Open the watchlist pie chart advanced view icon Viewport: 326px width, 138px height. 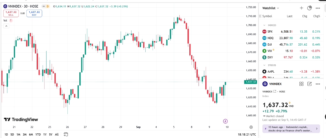[309, 8]
